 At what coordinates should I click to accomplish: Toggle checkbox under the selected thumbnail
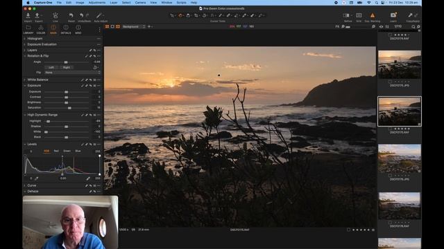pos(390,129)
